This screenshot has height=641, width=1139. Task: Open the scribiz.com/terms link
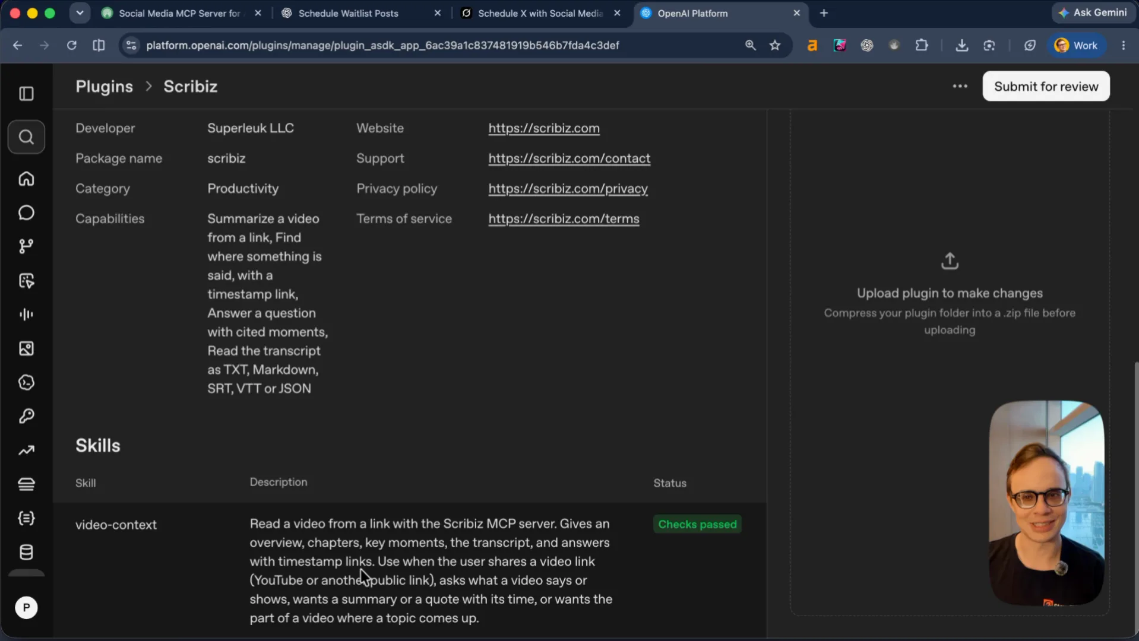point(564,219)
